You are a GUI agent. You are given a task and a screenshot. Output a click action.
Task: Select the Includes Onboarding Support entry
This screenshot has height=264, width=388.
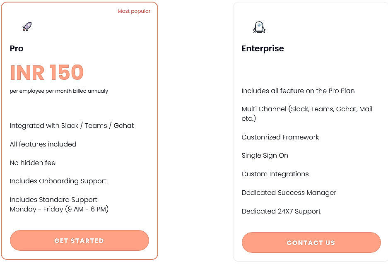point(58,181)
